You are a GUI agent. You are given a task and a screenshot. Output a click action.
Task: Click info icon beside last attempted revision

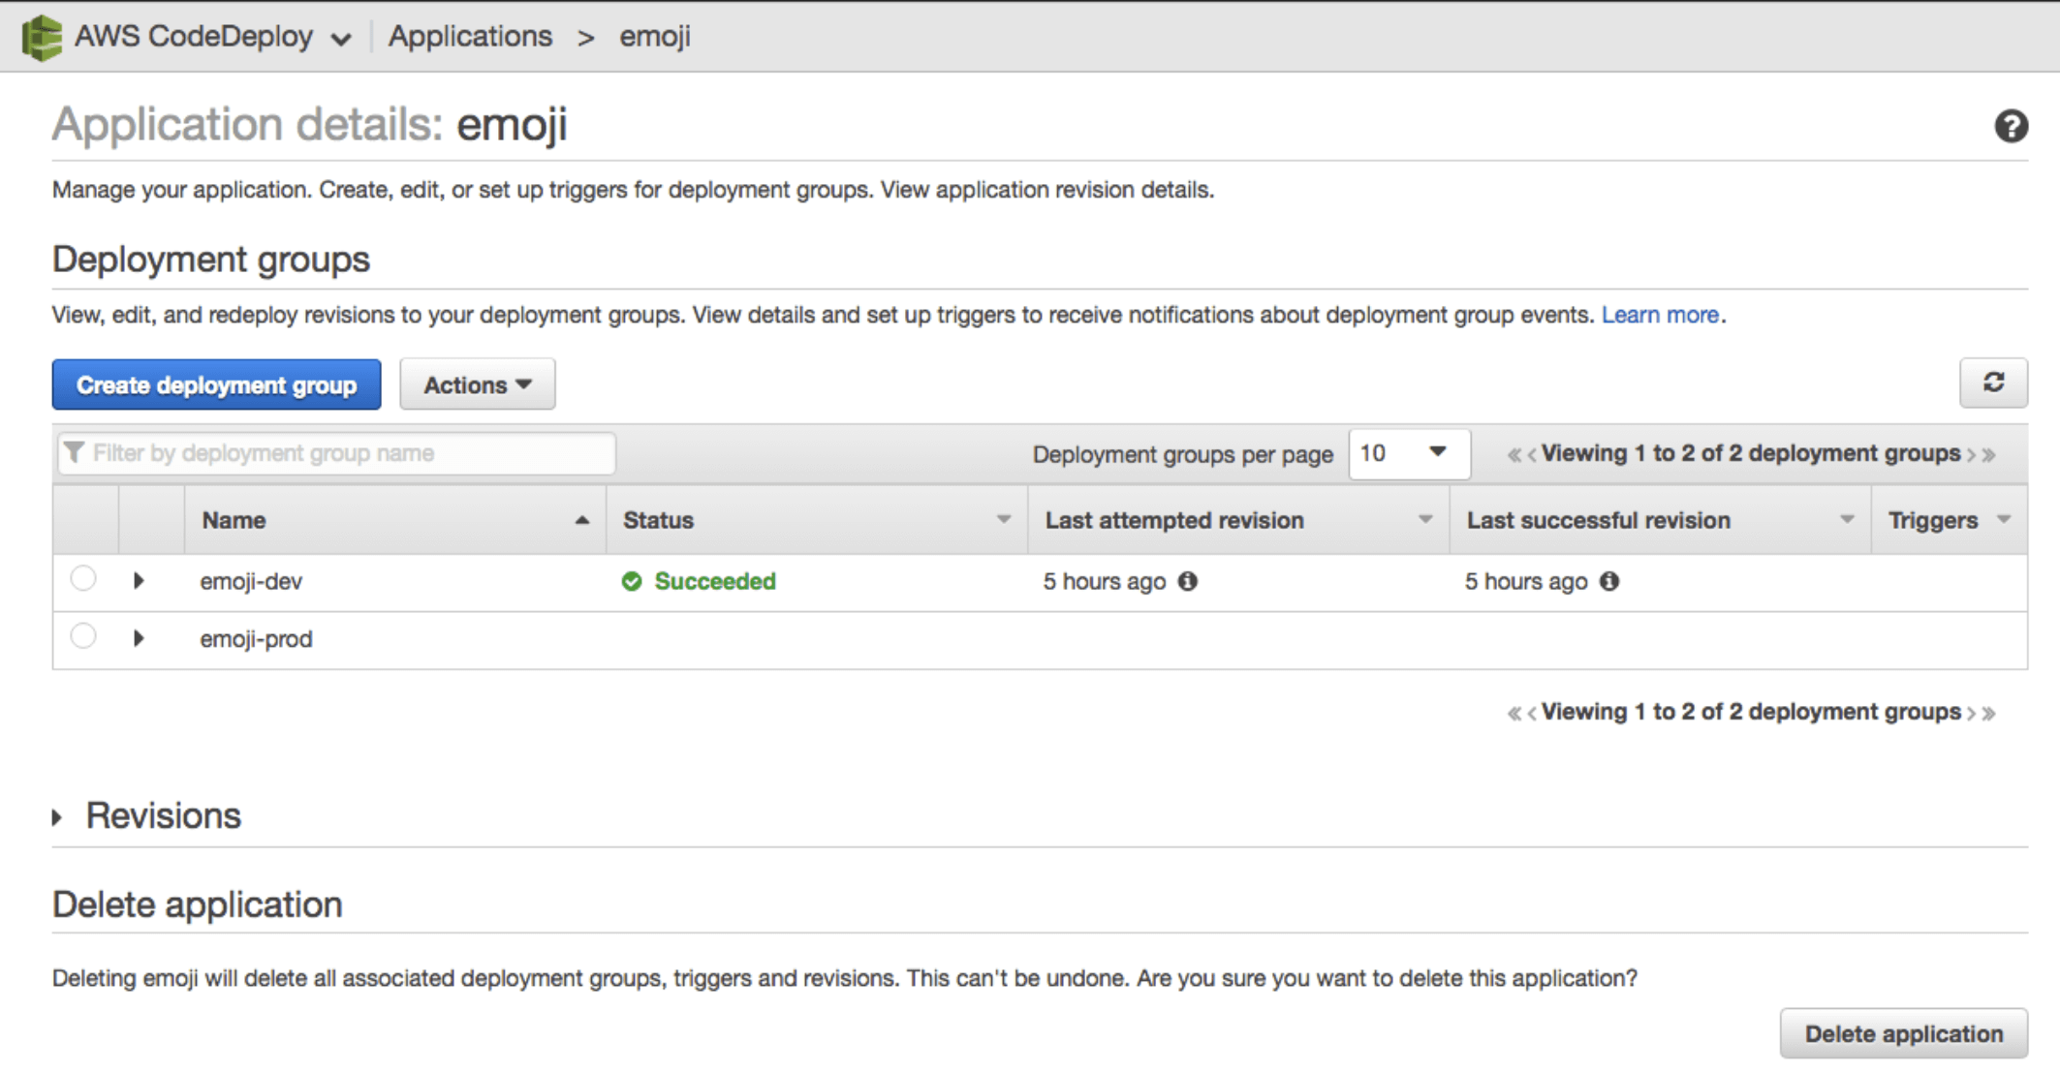coord(1188,581)
